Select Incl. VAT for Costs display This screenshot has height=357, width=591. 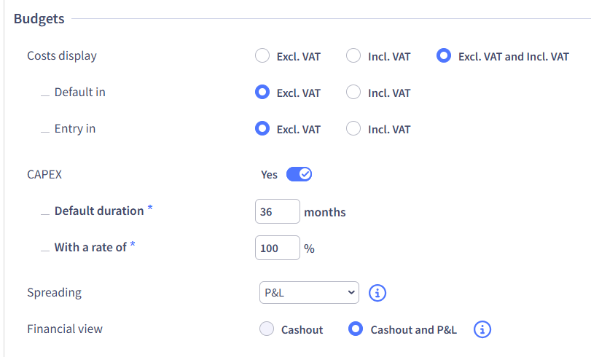pyautogui.click(x=353, y=56)
